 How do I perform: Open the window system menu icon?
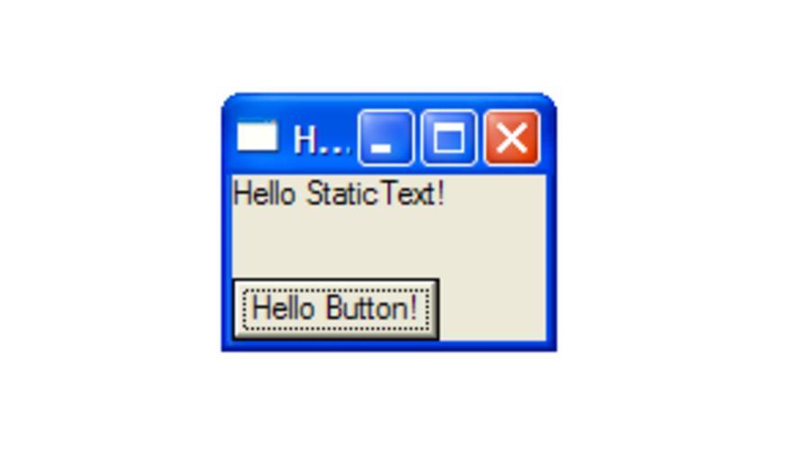[x=257, y=137]
